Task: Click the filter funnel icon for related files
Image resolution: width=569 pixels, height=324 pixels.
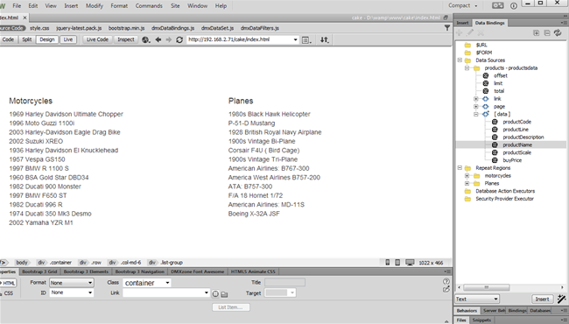Action: (447, 28)
